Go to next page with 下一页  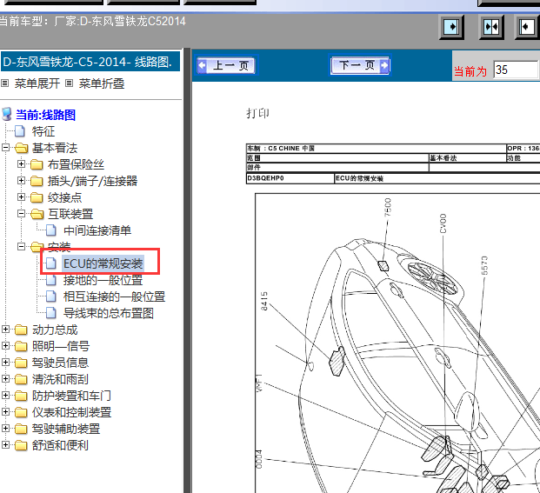tap(360, 65)
